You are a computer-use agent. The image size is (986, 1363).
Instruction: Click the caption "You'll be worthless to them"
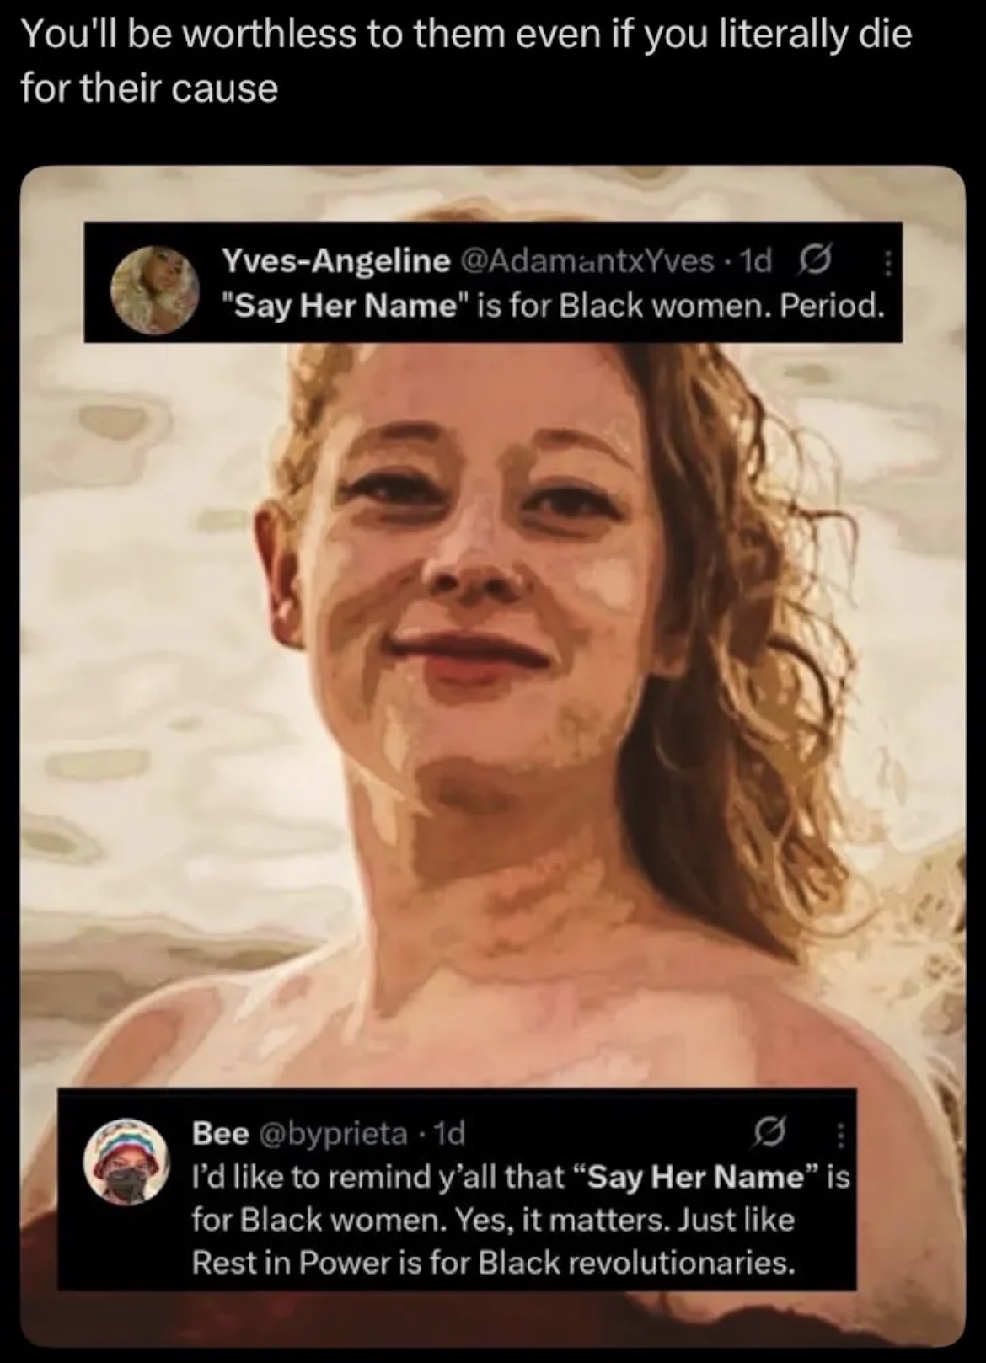tap(242, 35)
